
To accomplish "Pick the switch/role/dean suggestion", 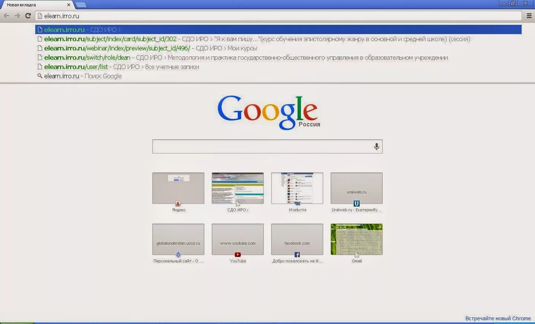I will [278, 57].
